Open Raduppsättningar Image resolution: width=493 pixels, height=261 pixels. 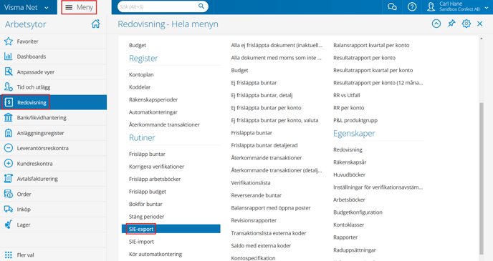(355, 250)
